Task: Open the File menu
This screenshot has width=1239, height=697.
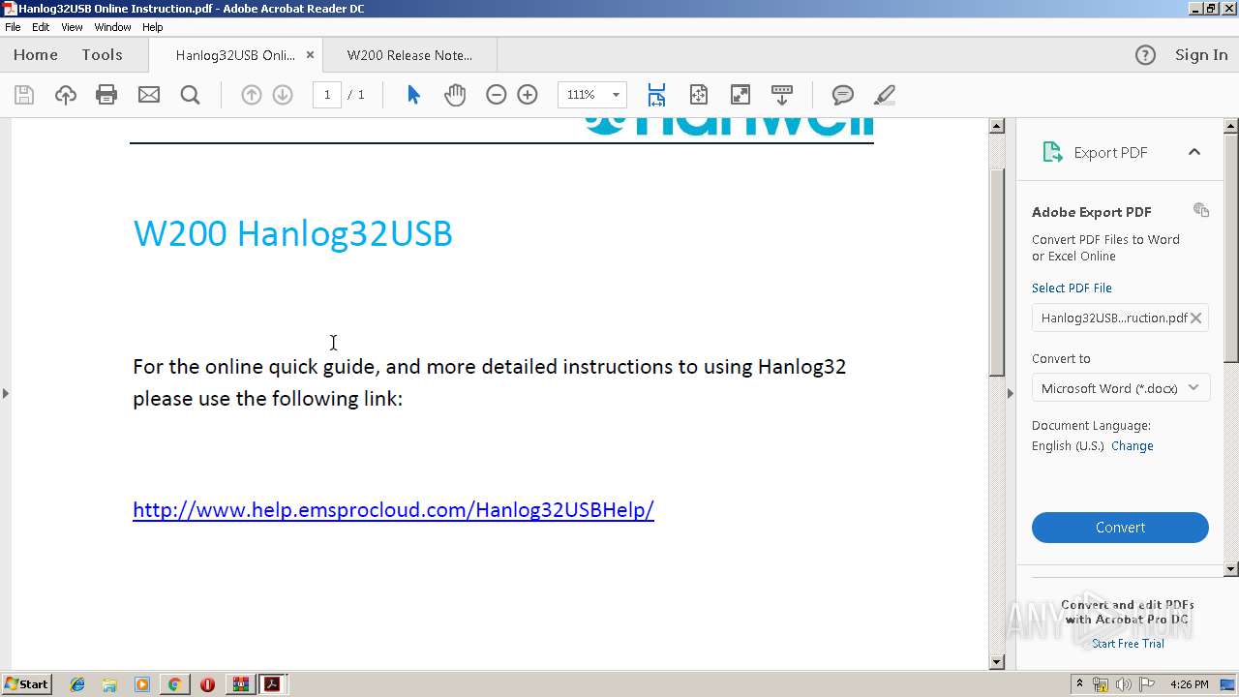Action: point(13,27)
